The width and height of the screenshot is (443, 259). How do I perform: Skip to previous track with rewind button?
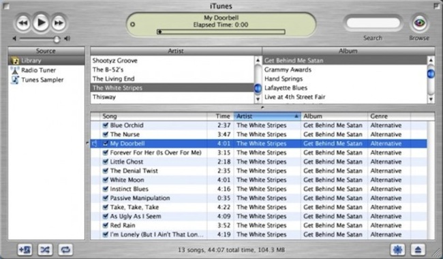pos(23,23)
